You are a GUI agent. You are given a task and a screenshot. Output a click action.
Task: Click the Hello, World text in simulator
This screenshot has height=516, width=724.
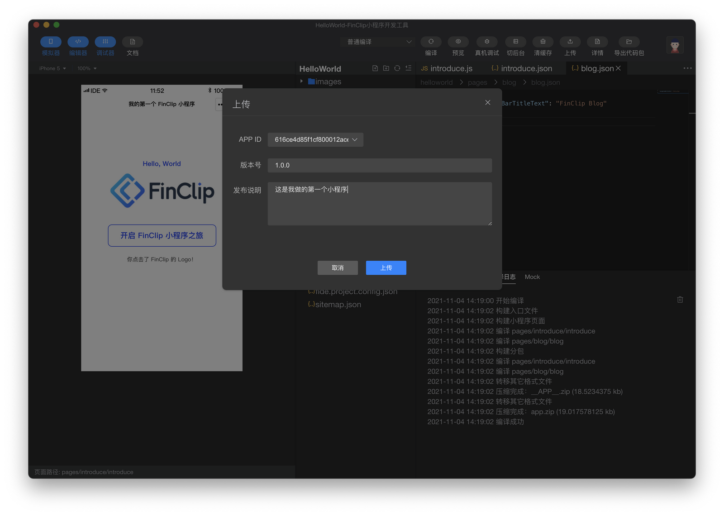pos(162,164)
